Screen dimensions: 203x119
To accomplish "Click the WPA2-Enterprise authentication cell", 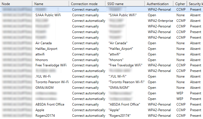I will pyautogui.click(x=160, y=21).
